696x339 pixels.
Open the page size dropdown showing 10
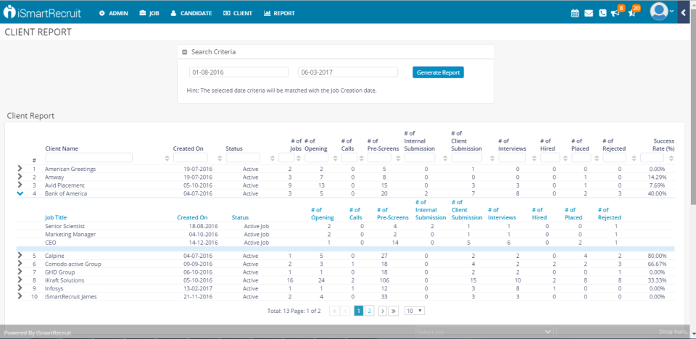tap(415, 310)
